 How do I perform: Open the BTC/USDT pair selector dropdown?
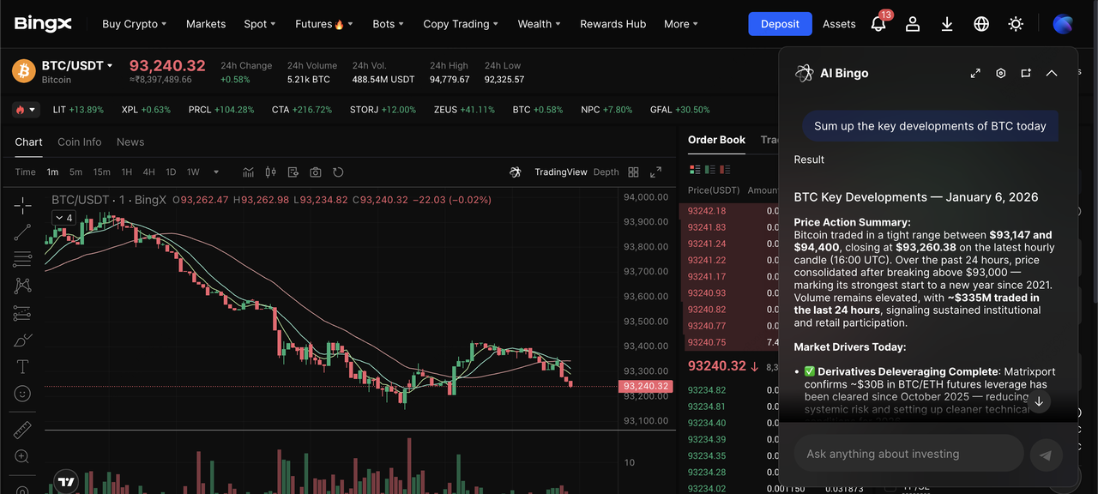point(78,66)
